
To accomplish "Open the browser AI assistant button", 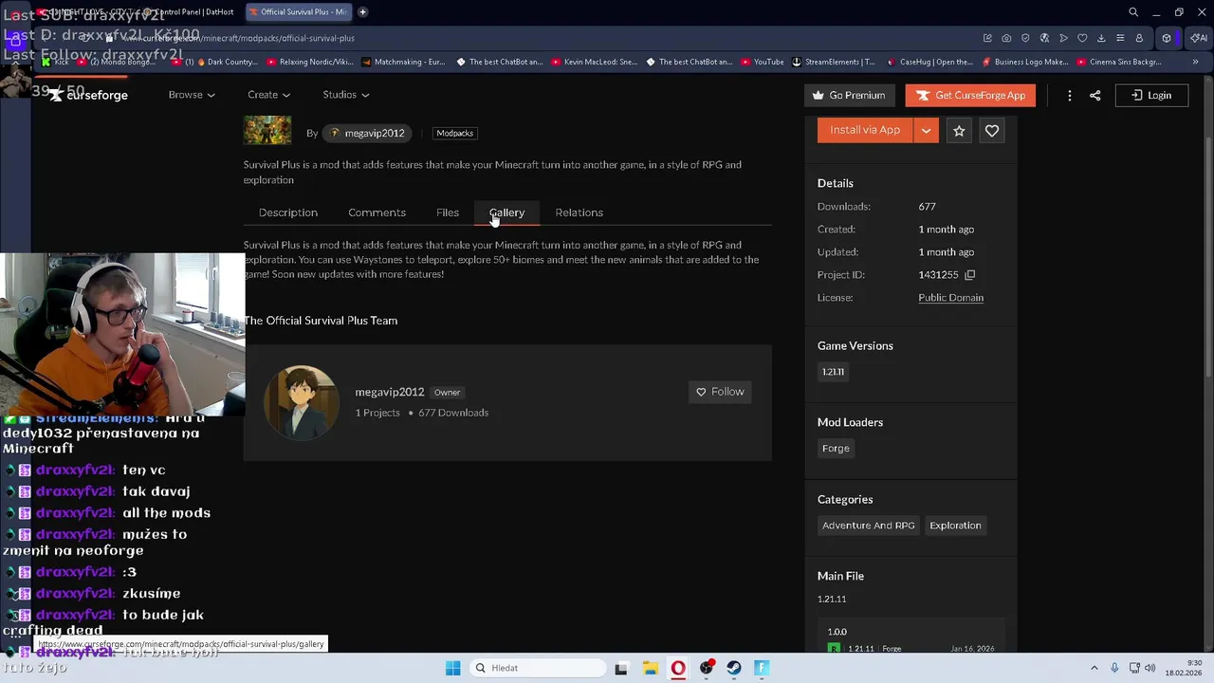I will [x=1200, y=38].
